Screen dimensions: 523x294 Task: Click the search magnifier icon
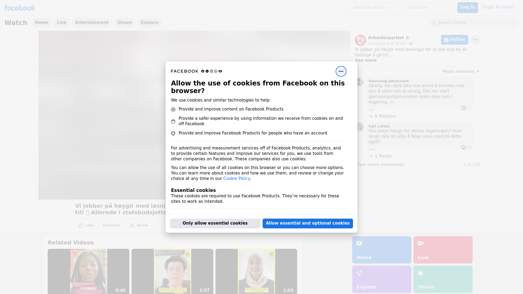coord(434,23)
